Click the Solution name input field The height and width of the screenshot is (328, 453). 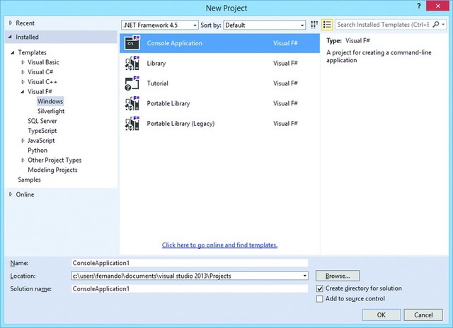click(190, 288)
